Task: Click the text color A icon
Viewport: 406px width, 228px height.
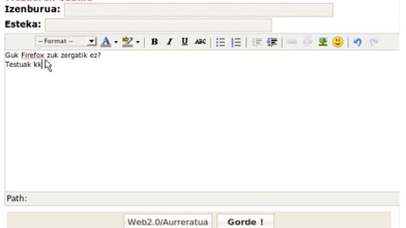Action: point(106,42)
